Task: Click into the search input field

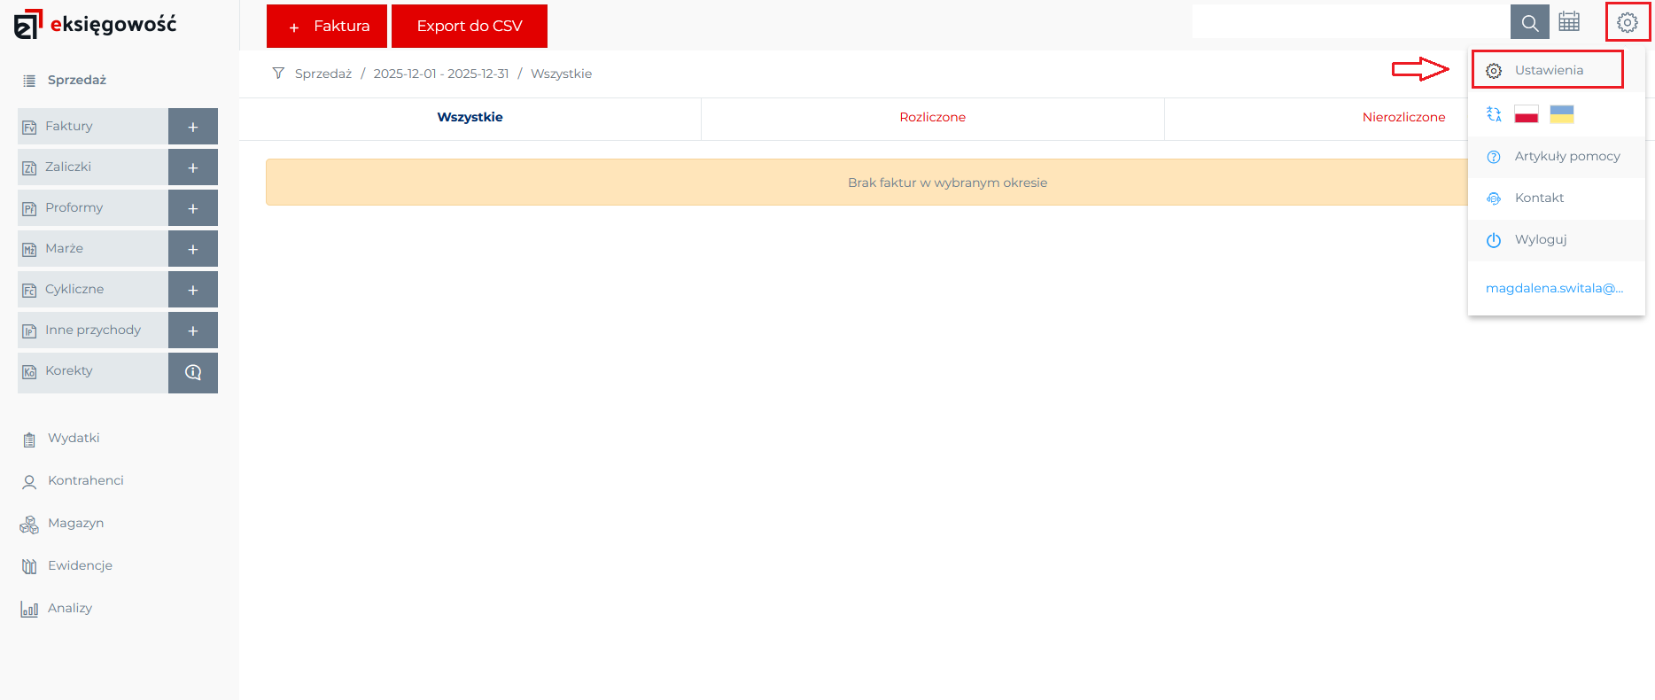Action: click(x=1350, y=22)
